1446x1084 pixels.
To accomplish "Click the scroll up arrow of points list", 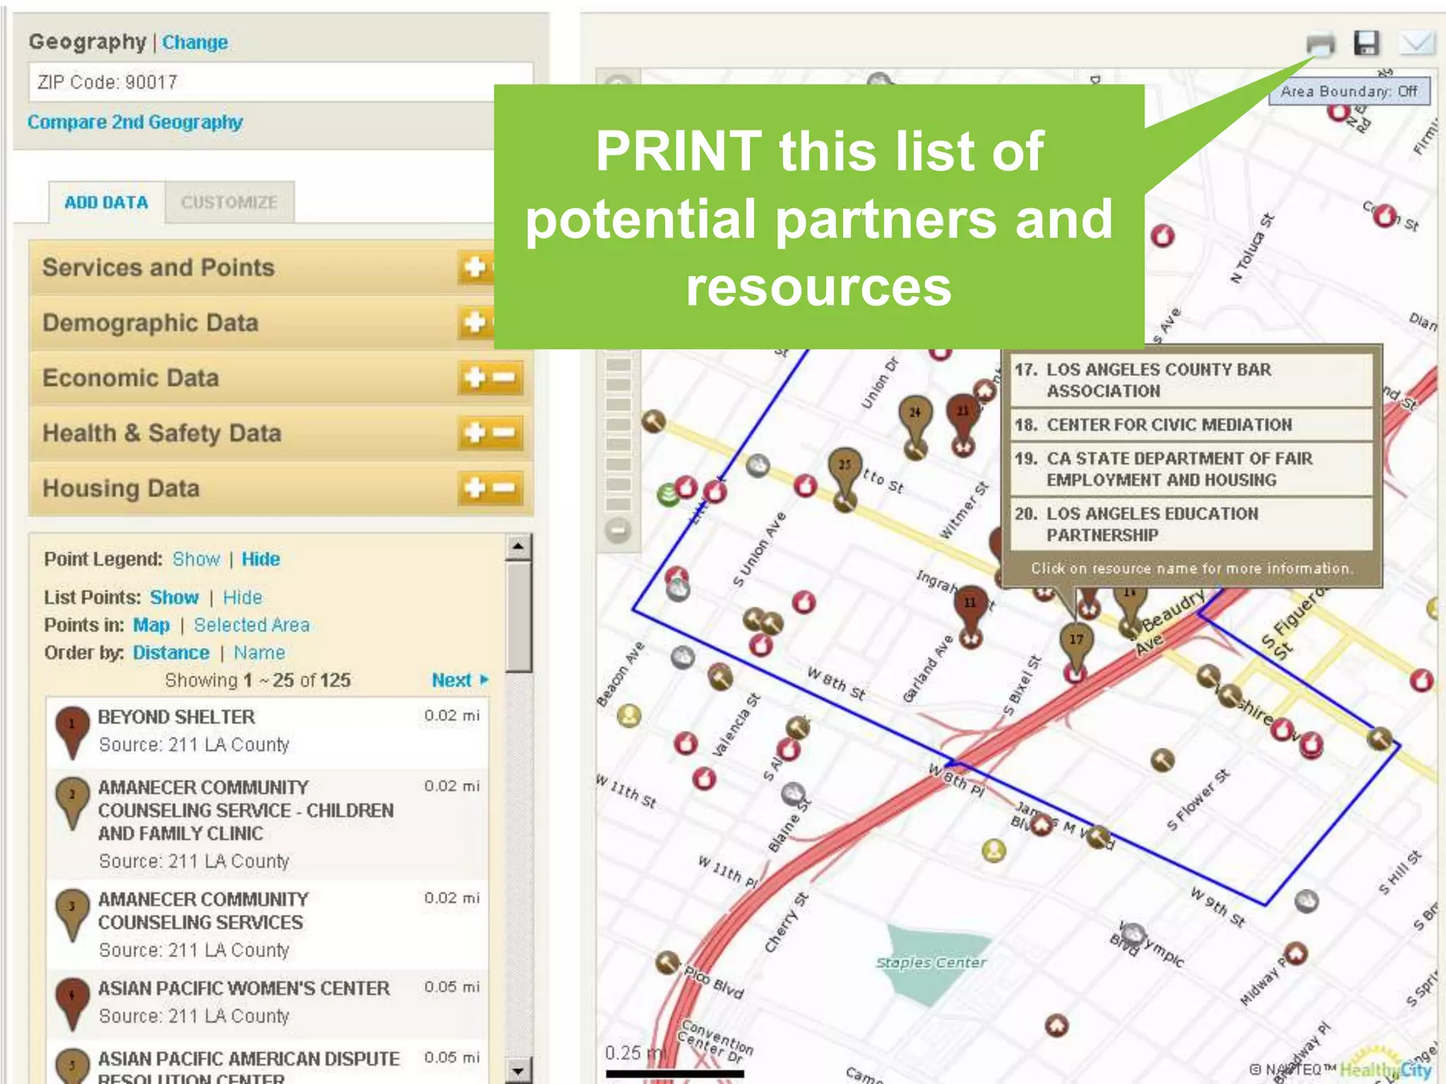I will [x=518, y=547].
